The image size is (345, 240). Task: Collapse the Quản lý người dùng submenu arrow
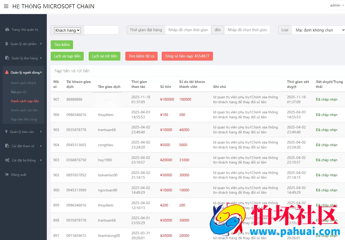[41, 72]
